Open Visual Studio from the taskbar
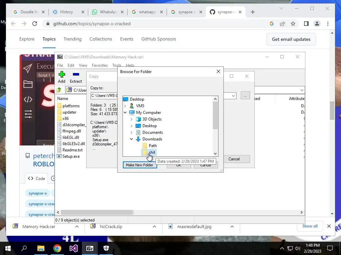Viewport: 341px width, 255px height. [x=74, y=248]
